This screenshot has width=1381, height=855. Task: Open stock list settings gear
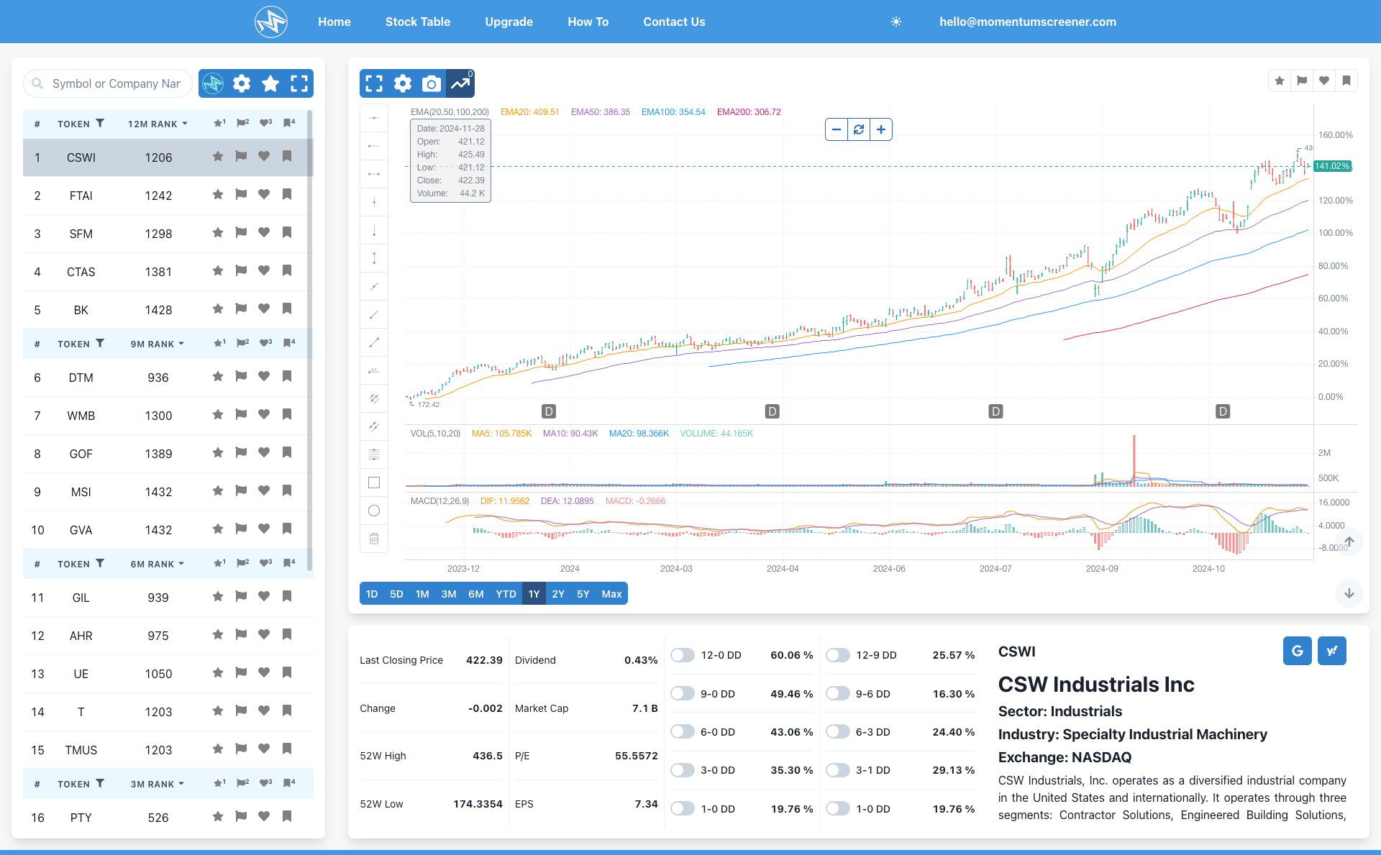[x=242, y=83]
